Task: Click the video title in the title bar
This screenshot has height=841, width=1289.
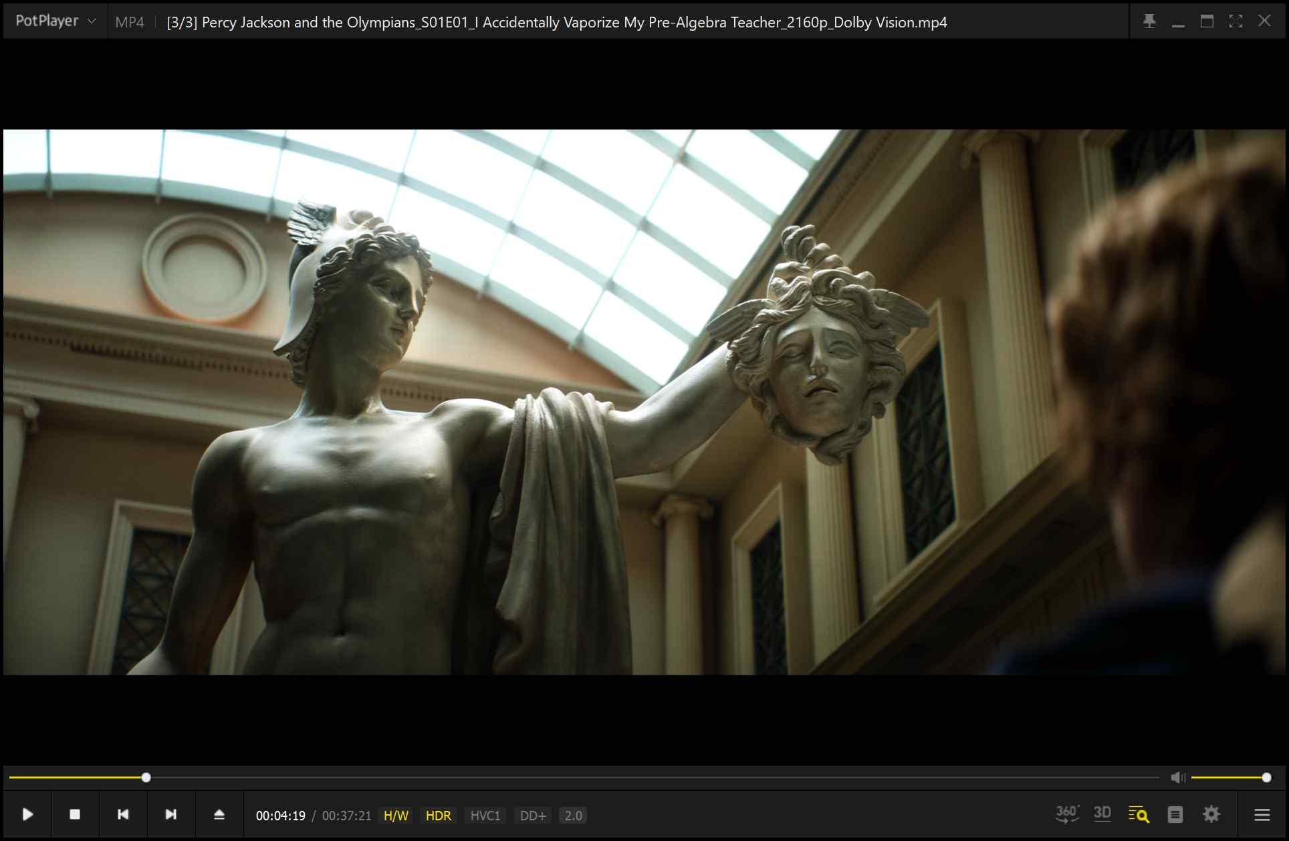Action: point(557,22)
